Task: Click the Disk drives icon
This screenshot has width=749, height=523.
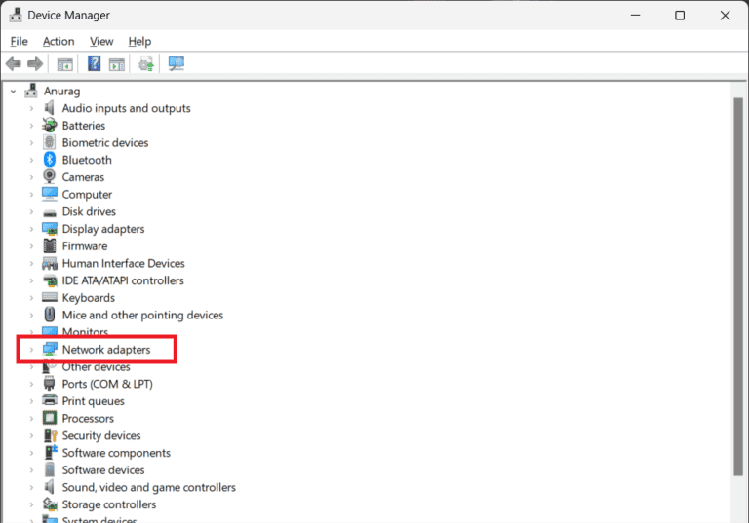Action: tap(49, 212)
